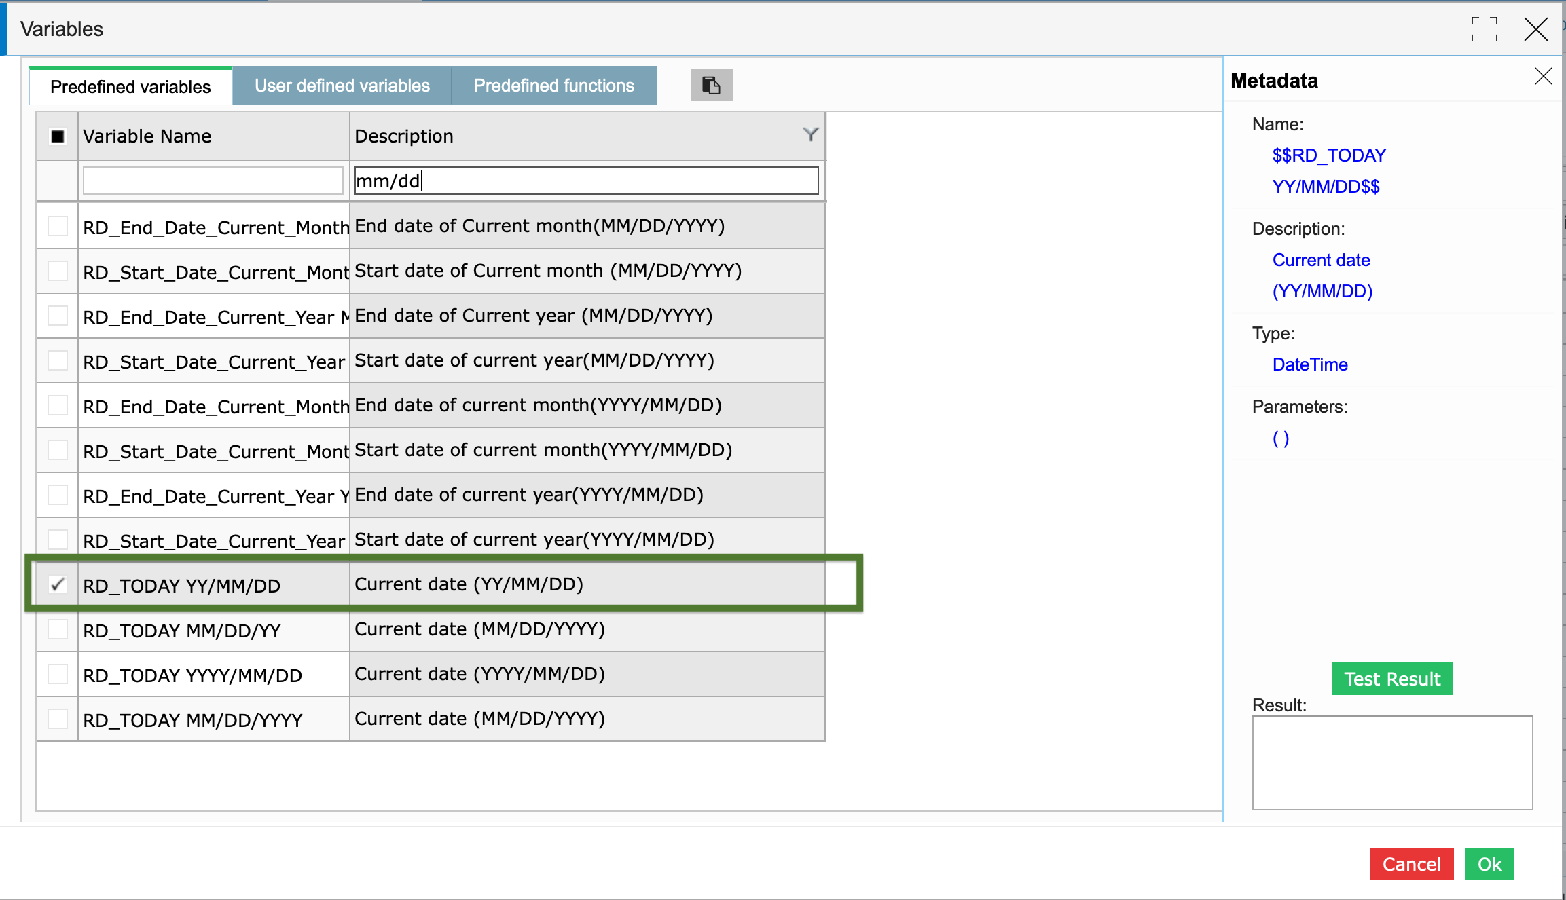1566x900 pixels.
Task: Click the Test Result button
Action: pyautogui.click(x=1391, y=678)
